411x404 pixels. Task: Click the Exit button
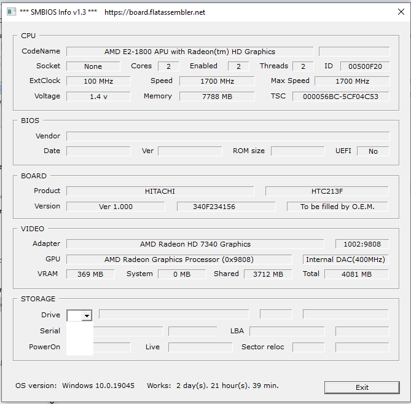pos(362,387)
